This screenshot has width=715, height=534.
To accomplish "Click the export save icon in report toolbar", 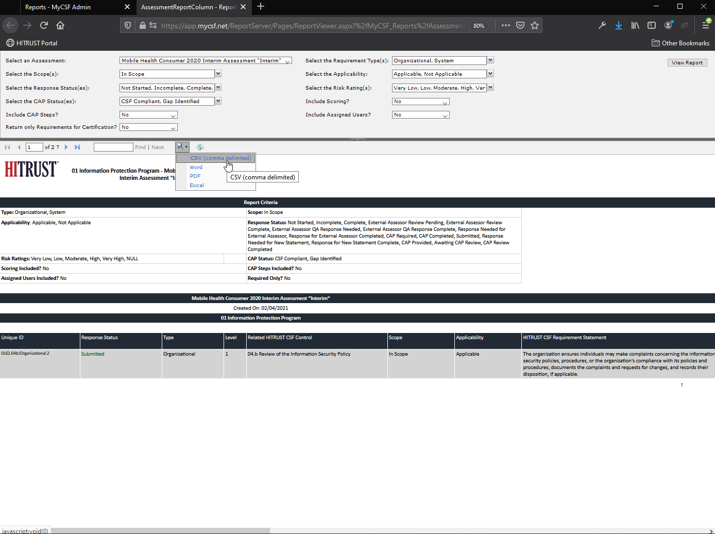I will [181, 147].
